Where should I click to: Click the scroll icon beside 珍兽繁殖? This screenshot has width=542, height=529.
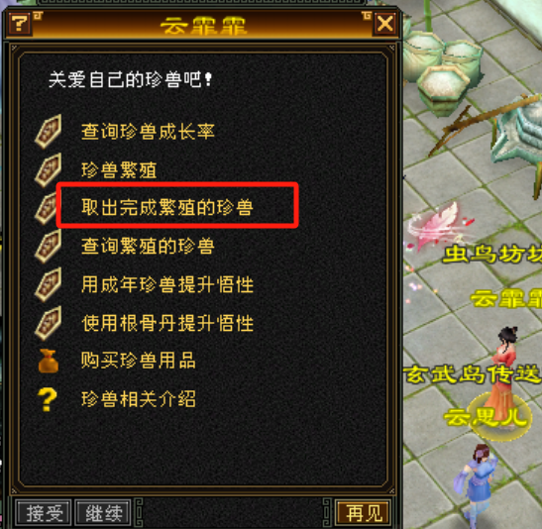point(49,170)
